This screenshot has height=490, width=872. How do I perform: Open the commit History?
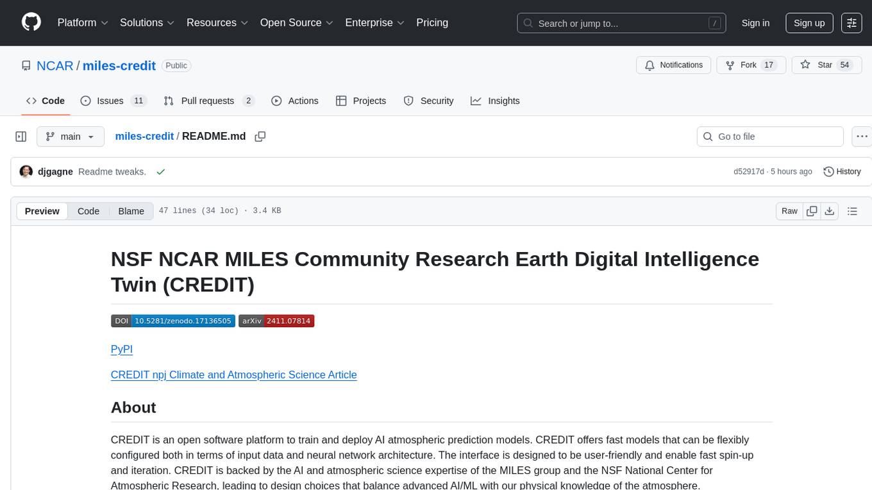point(842,172)
